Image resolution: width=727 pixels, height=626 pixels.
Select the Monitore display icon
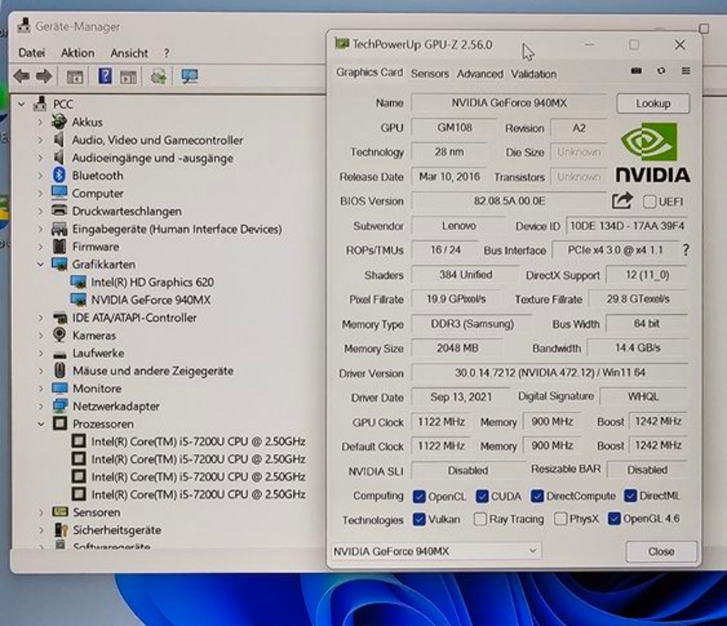[x=60, y=388]
